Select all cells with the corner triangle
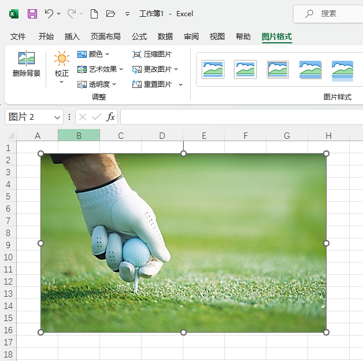This screenshot has height=361, width=363. click(10, 135)
